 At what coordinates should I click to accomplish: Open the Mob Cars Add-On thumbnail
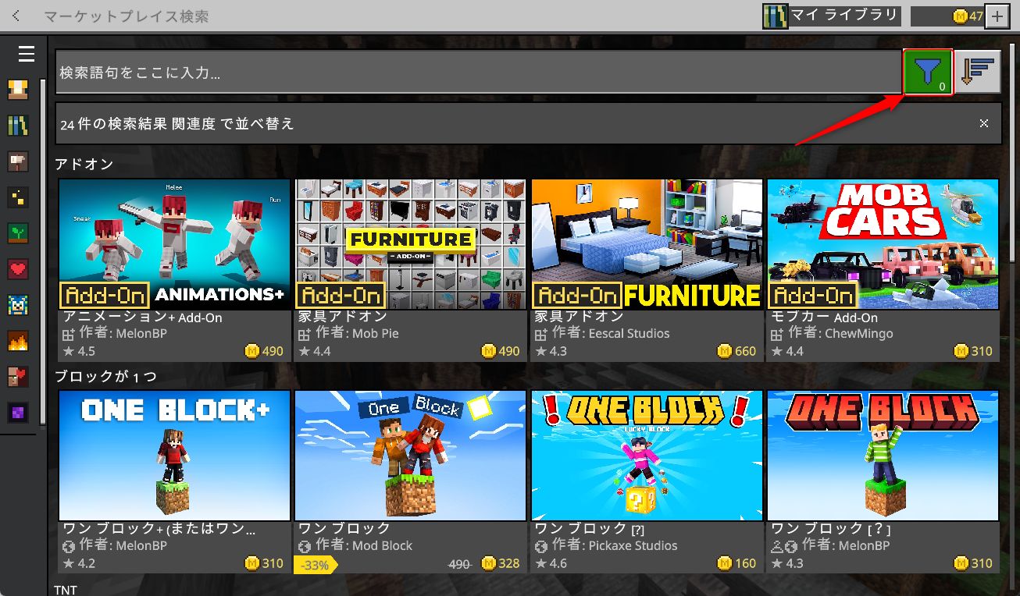883,244
